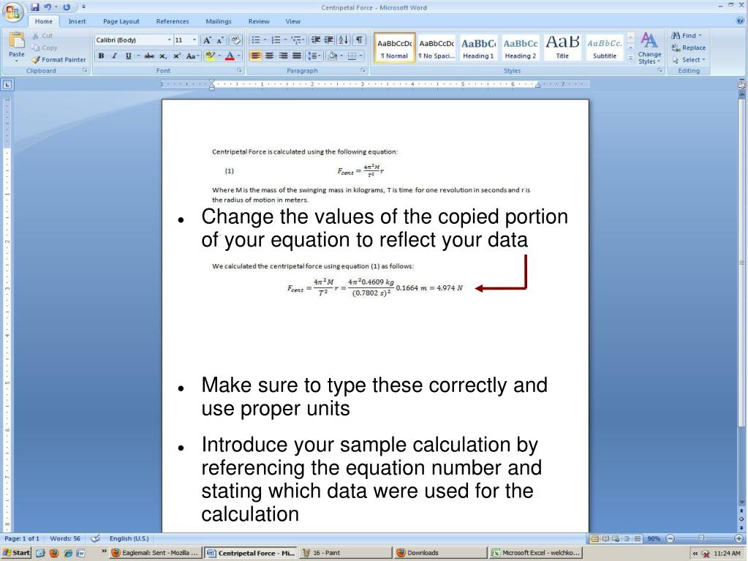The image size is (748, 561).
Task: Center the paragraph text
Action: tap(270, 56)
